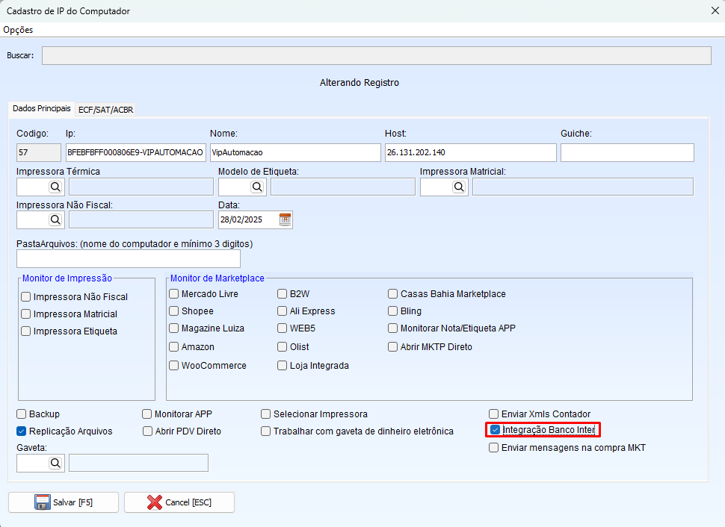Click the Gaveta search magnifier icon
The width and height of the screenshot is (725, 527).
point(55,463)
